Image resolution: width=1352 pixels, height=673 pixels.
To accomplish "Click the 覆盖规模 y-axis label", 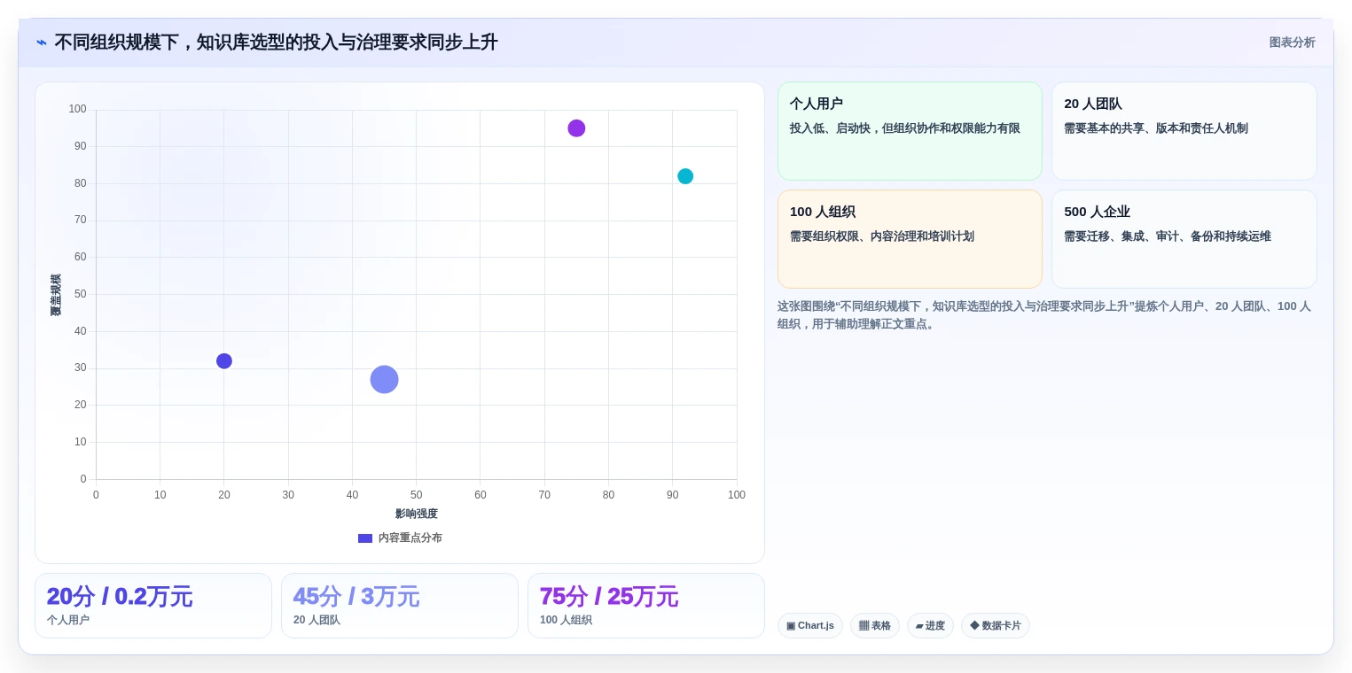I will pos(56,295).
